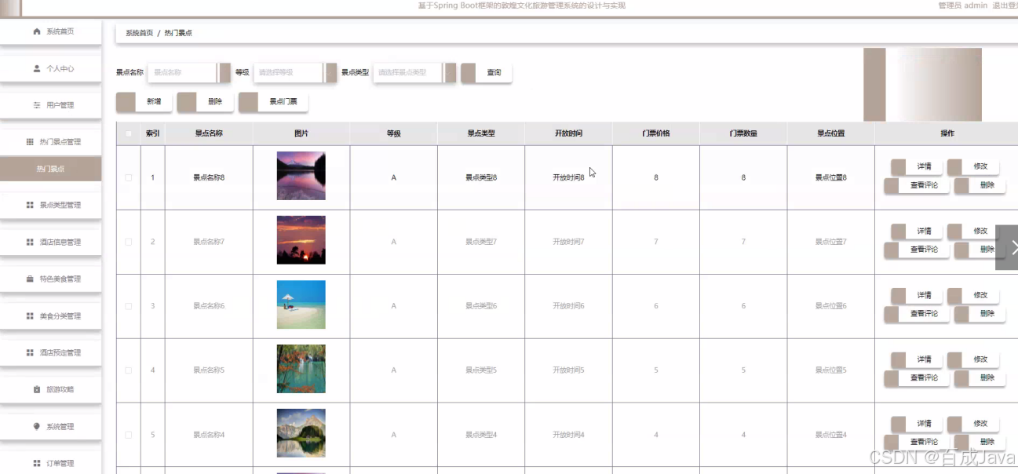Open the waterfall image of 景点名称5

coord(301,369)
